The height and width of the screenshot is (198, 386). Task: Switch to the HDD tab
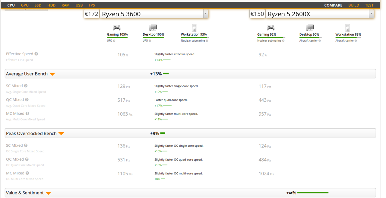51,5
